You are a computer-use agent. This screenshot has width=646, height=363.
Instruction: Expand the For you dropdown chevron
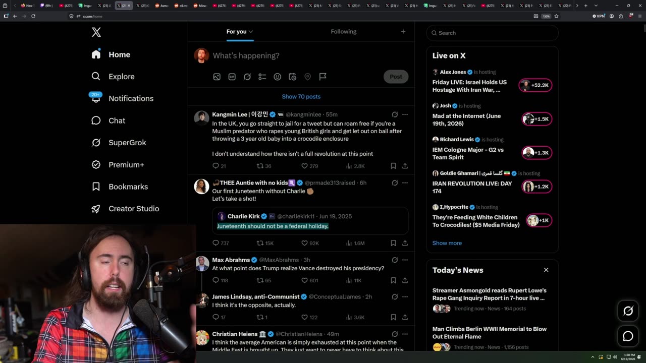251,32
